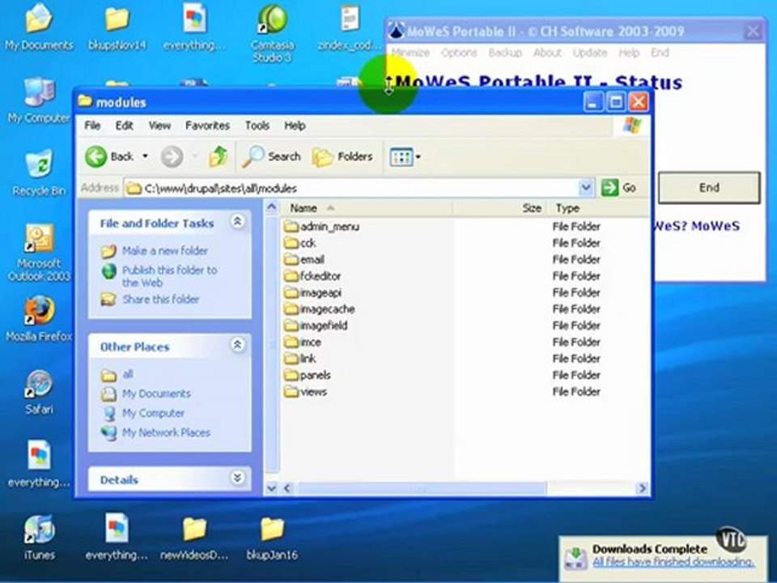Open Search in the Explorer toolbar

272,156
